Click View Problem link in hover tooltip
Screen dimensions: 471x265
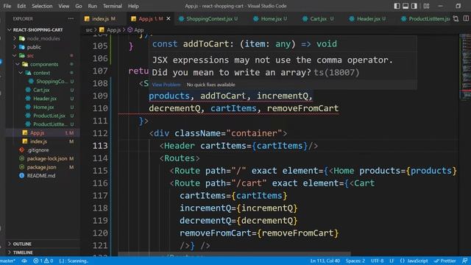[x=166, y=85]
